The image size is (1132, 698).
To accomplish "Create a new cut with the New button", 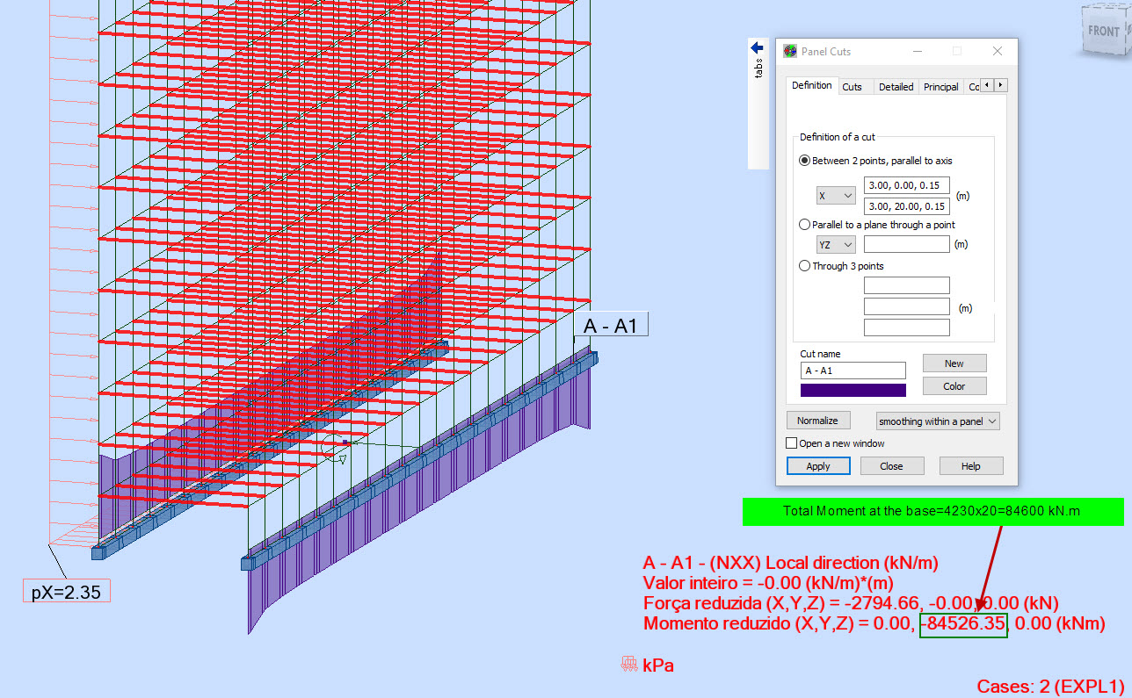I will 954,363.
